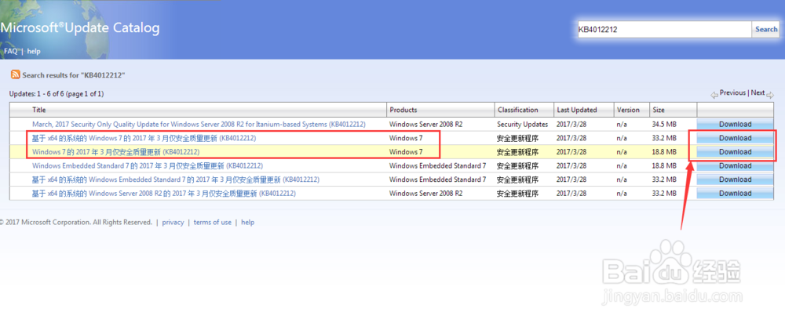
Task: Download Windows Embedded Standard 7 18.8 MB update
Action: point(735,165)
